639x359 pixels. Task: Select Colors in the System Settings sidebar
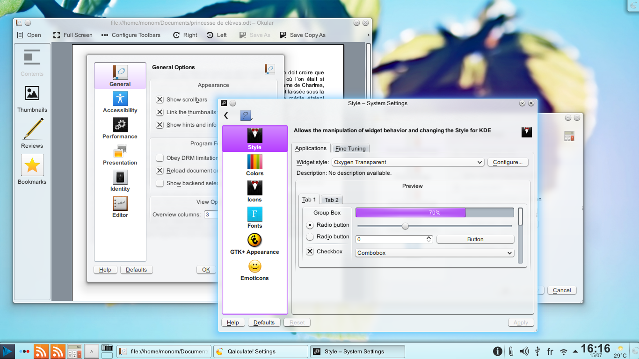[254, 165]
